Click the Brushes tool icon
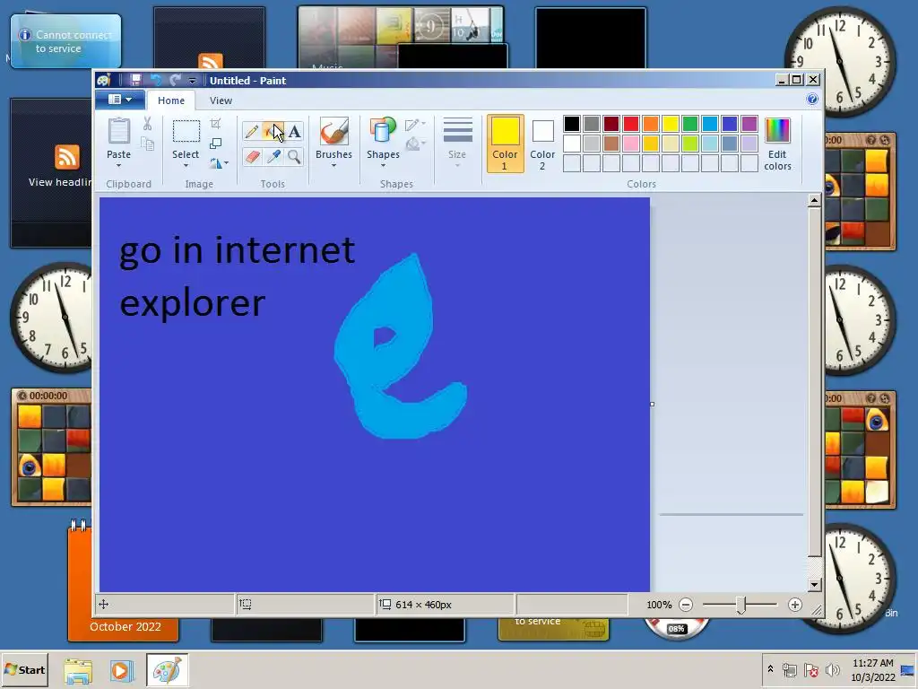Viewport: 918px width, 689px height. pos(333,131)
